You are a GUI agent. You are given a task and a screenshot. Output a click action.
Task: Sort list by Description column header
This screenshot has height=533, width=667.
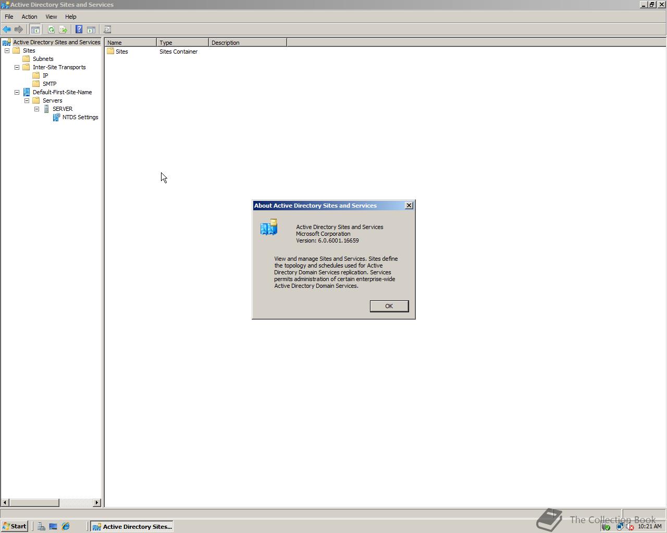coord(248,43)
